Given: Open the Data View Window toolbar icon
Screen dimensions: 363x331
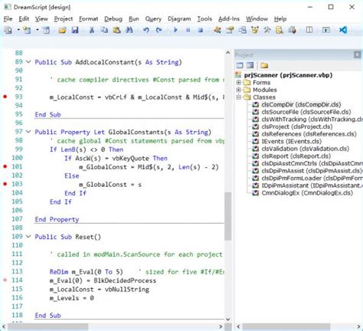Looking at the screenshot, I should click(x=280, y=30).
